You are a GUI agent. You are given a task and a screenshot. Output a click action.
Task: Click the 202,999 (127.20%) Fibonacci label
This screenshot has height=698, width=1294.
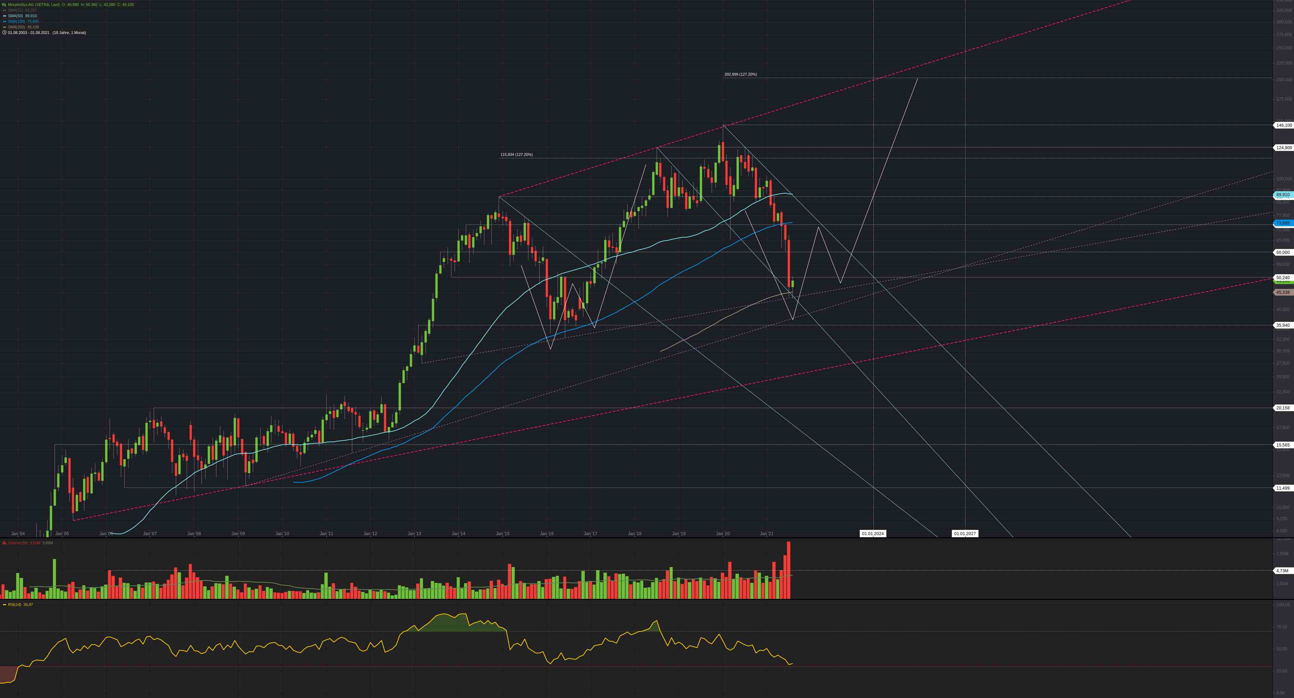(x=740, y=74)
